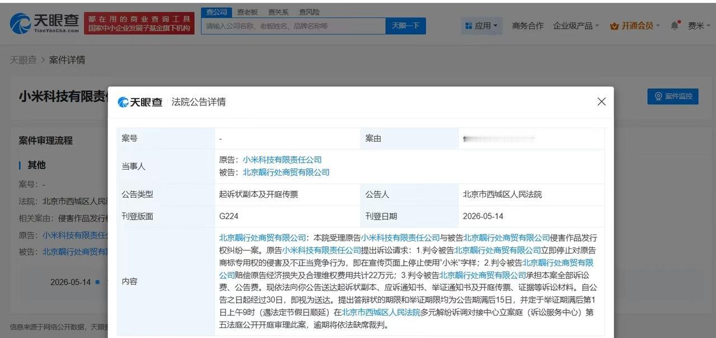Click the TianYanCha logo in header

tap(44, 23)
